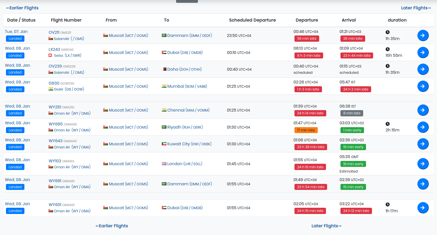Go to Earlier Flights at top
The height and width of the screenshot is (235, 437).
point(22,8)
